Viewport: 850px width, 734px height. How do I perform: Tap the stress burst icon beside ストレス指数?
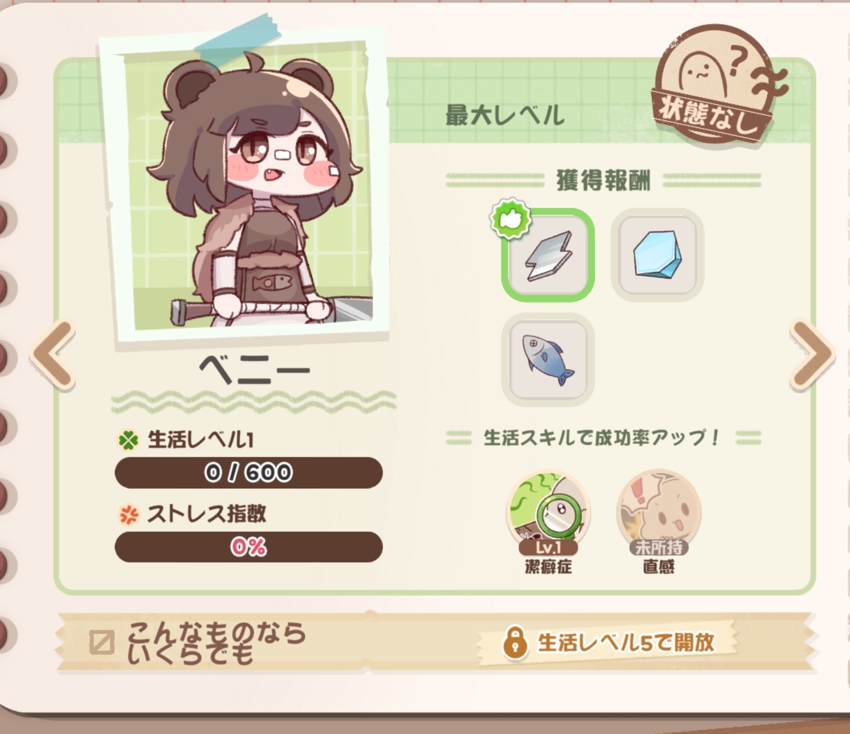pos(129,514)
